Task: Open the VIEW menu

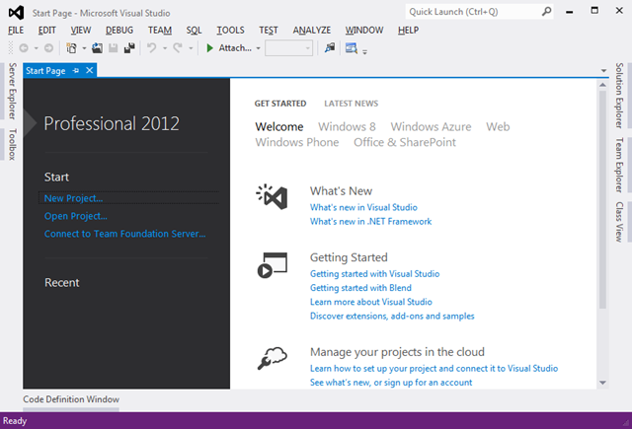Action: [x=81, y=31]
